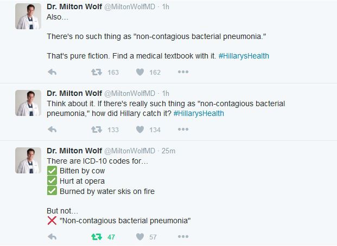Open more options on first tweet
Image resolution: width=337 pixels, height=246 pixels.
[x=183, y=72]
